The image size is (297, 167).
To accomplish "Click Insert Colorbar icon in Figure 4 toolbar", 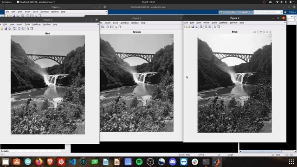I will tap(206, 27).
